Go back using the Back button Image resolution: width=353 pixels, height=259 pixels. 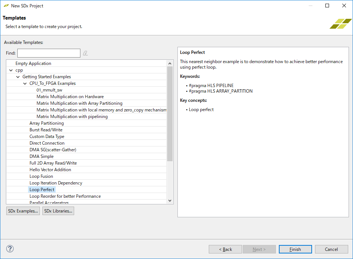225,249
